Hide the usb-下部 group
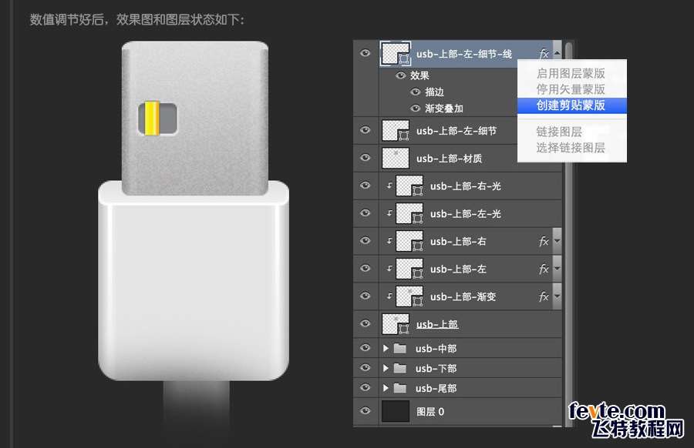The width and height of the screenshot is (694, 448). (x=366, y=368)
